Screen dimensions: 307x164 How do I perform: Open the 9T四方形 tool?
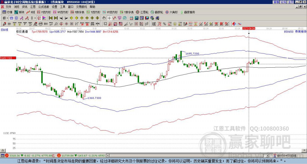click(x=110, y=12)
